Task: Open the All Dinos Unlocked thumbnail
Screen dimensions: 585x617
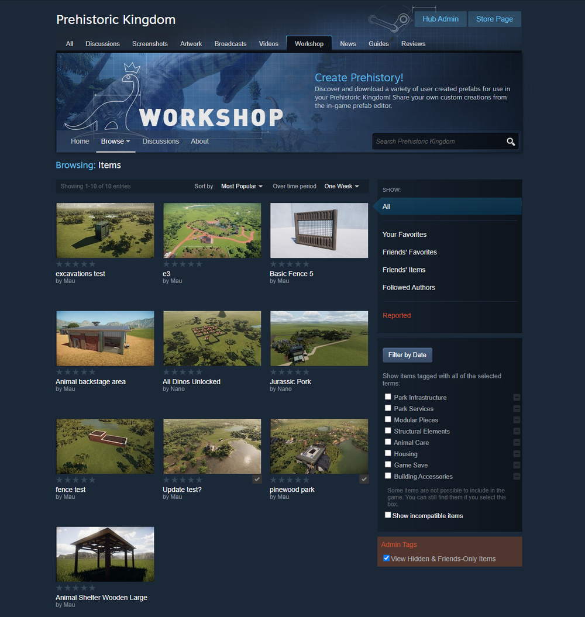Action: (x=212, y=339)
